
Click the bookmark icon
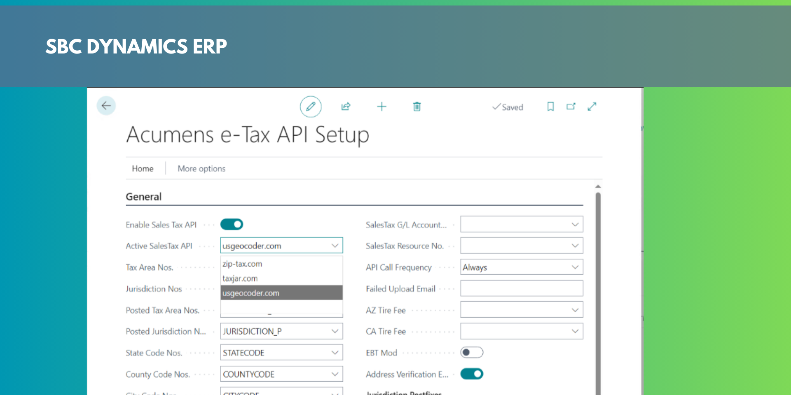[x=550, y=107]
